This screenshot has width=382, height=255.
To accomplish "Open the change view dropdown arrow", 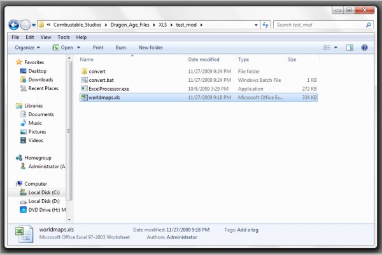I will click(x=335, y=48).
